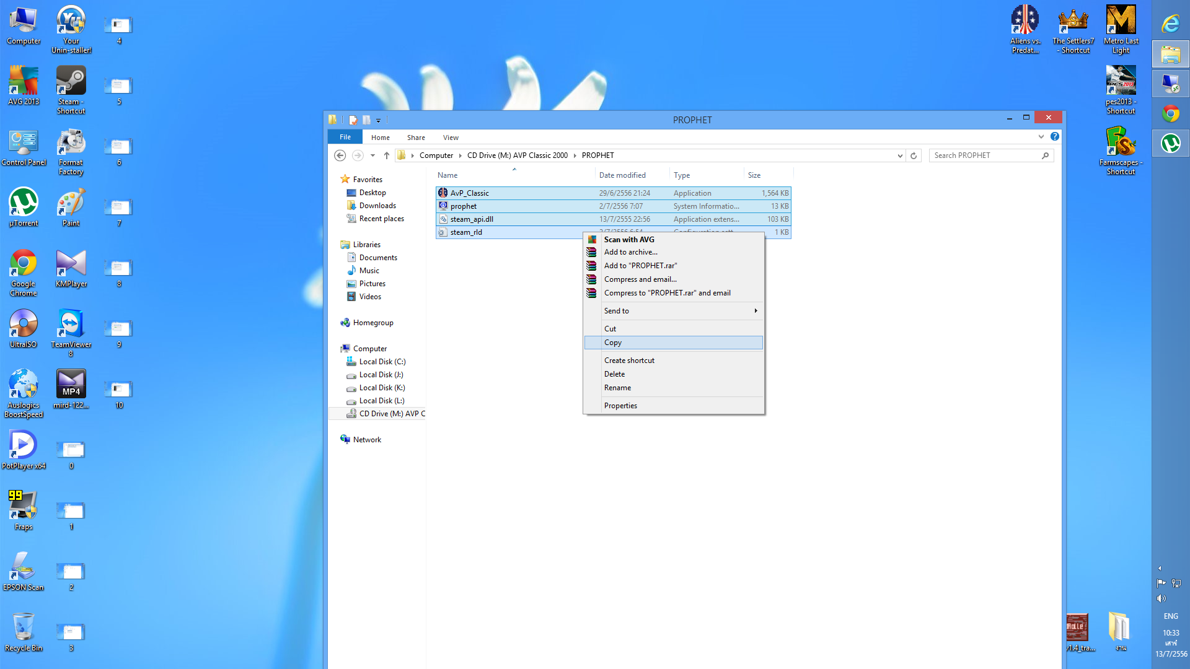Image resolution: width=1190 pixels, height=669 pixels.
Task: Open Google Chrome from the taskbar
Action: coord(1170,114)
